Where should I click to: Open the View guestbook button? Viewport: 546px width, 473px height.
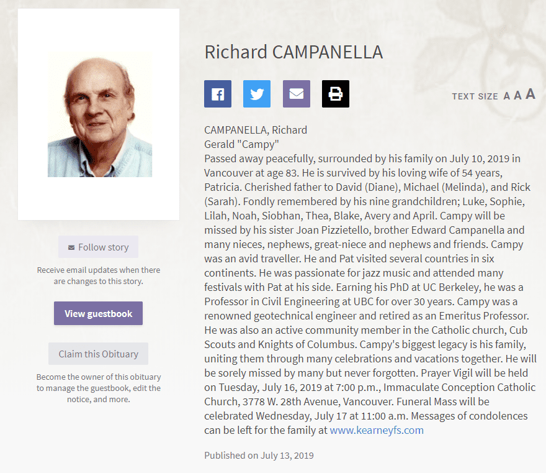tap(98, 313)
